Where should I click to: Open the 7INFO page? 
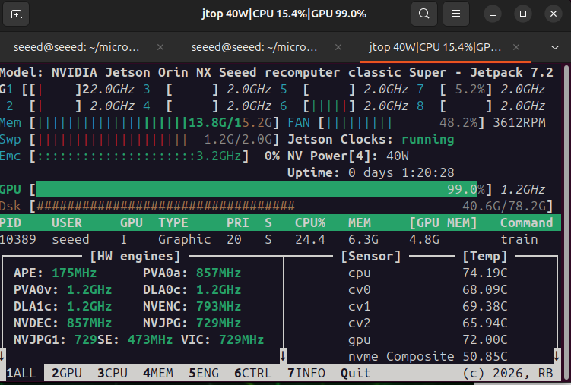point(306,374)
